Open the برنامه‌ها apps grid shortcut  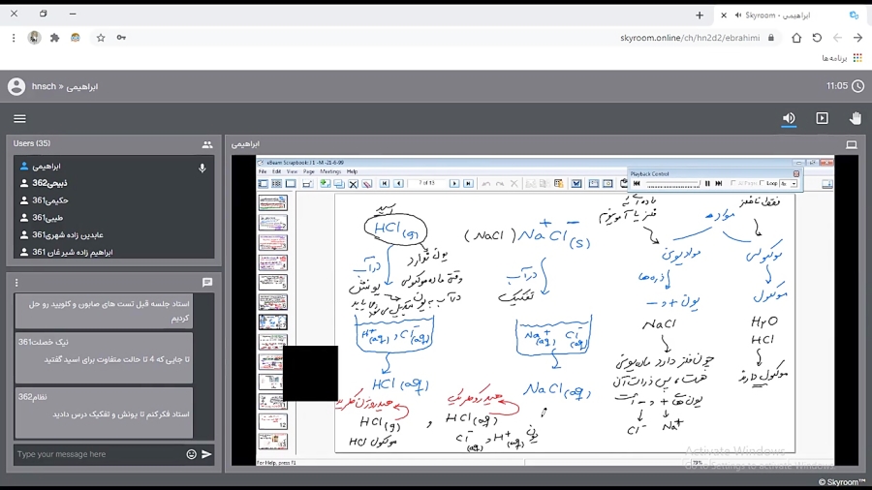857,58
